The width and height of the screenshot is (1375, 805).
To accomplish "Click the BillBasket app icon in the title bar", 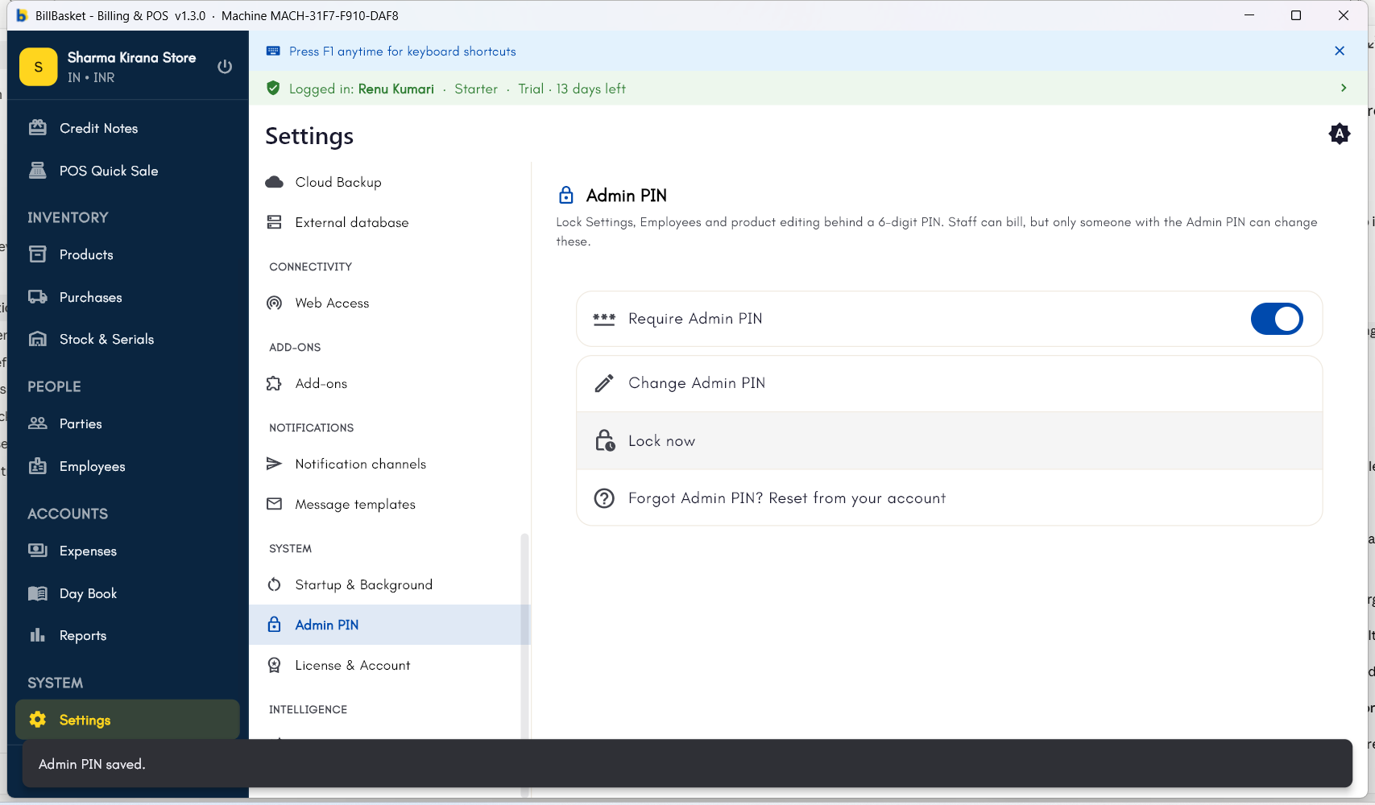I will click(22, 15).
